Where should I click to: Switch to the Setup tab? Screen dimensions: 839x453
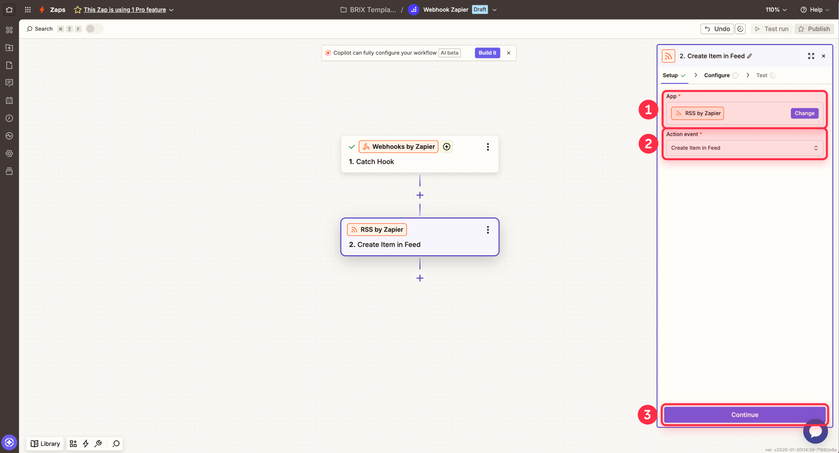click(x=674, y=75)
